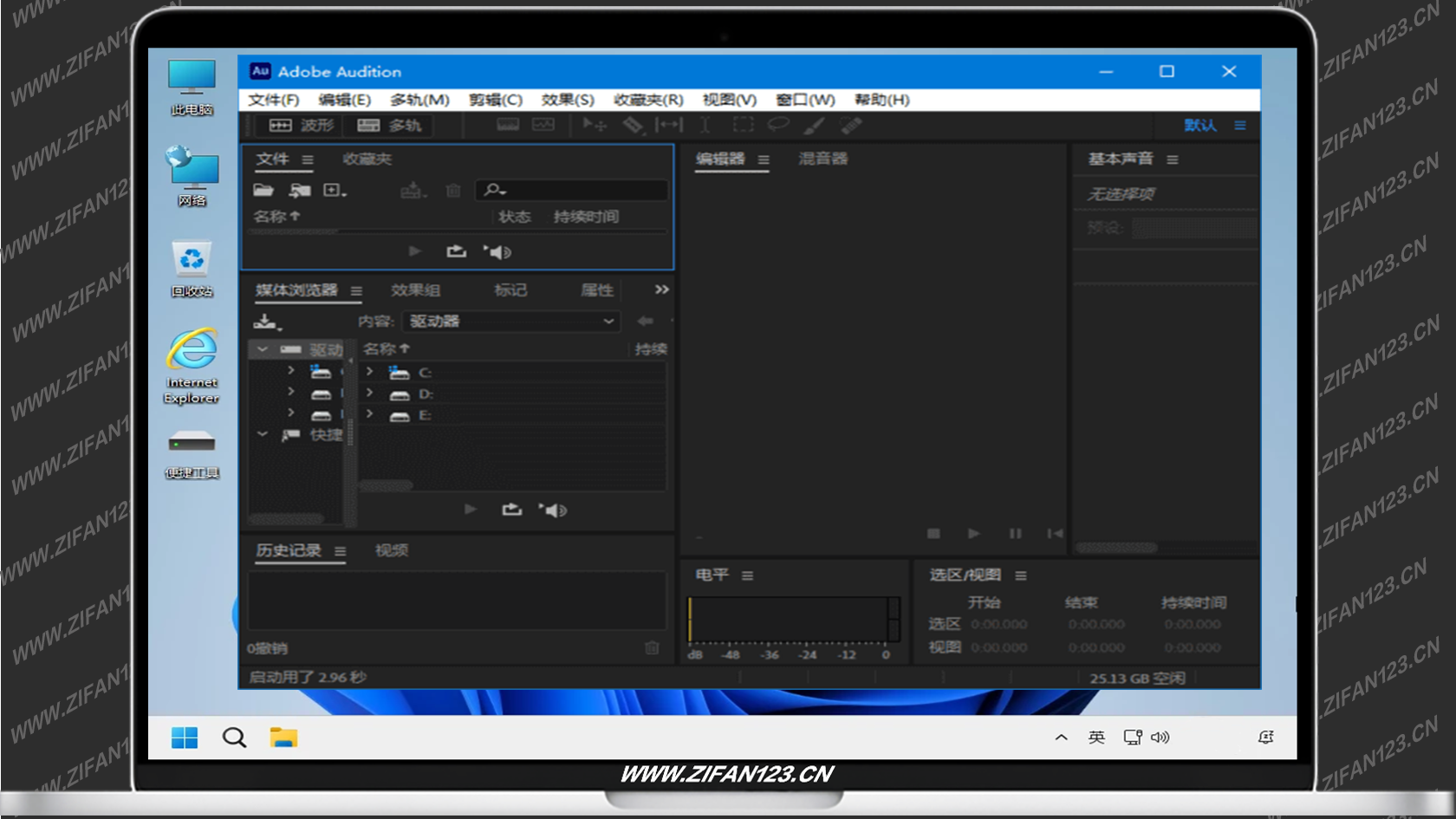This screenshot has height=819, width=1456.
Task: Click the back arrow in Media Browser
Action: tap(645, 321)
